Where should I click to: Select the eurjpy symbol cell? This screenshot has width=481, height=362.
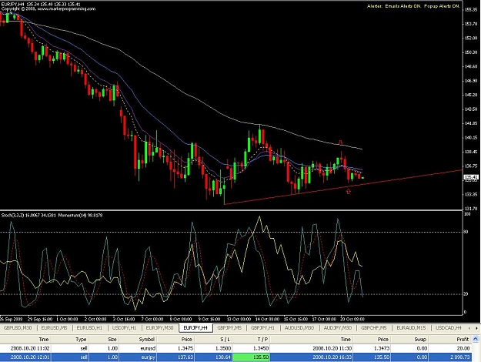coord(149,357)
